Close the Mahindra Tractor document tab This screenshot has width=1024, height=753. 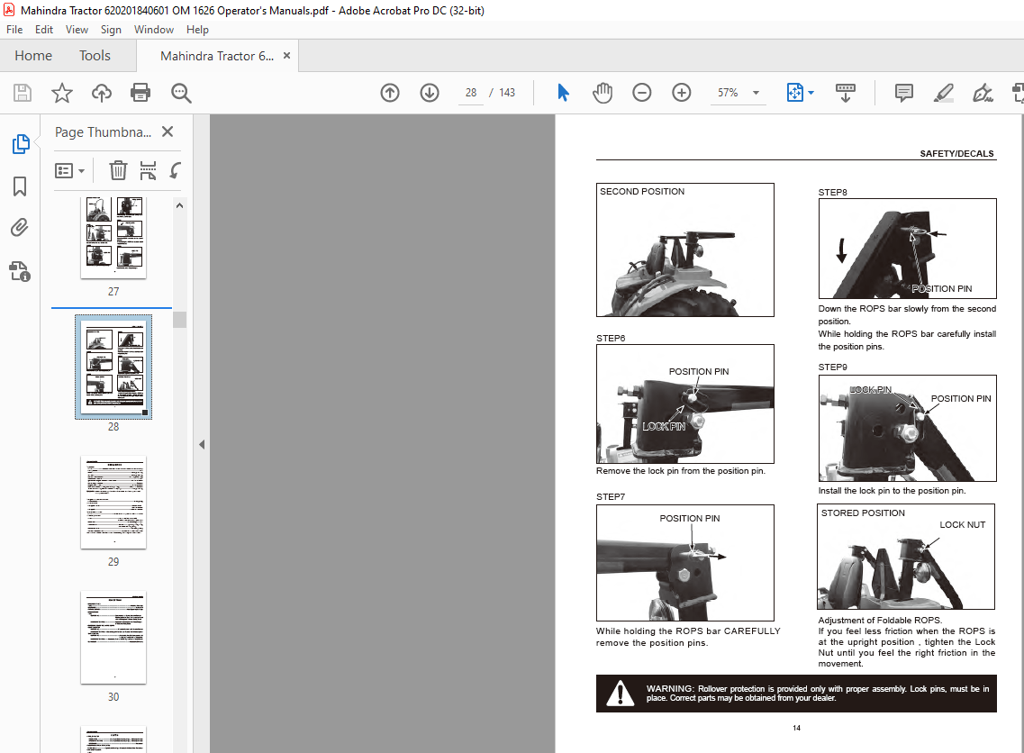coord(286,56)
